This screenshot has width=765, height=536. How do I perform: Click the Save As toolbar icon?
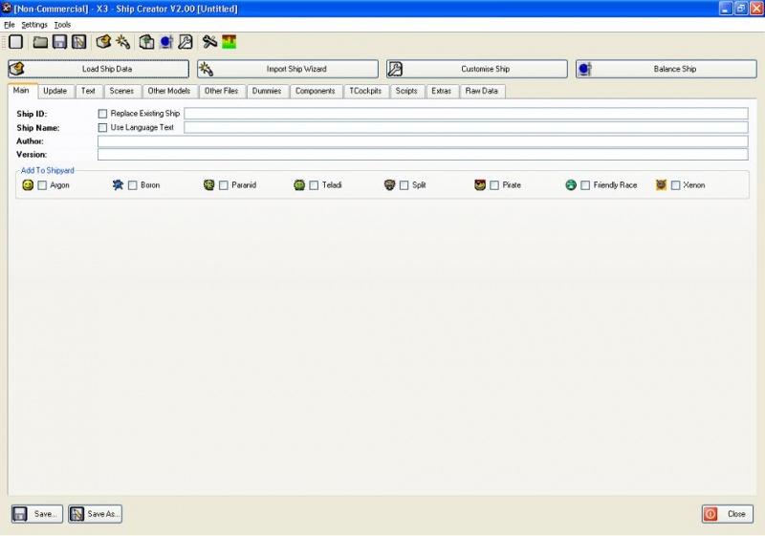79,42
